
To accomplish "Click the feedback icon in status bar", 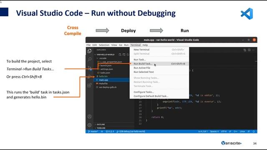I will tap(249, 132).
